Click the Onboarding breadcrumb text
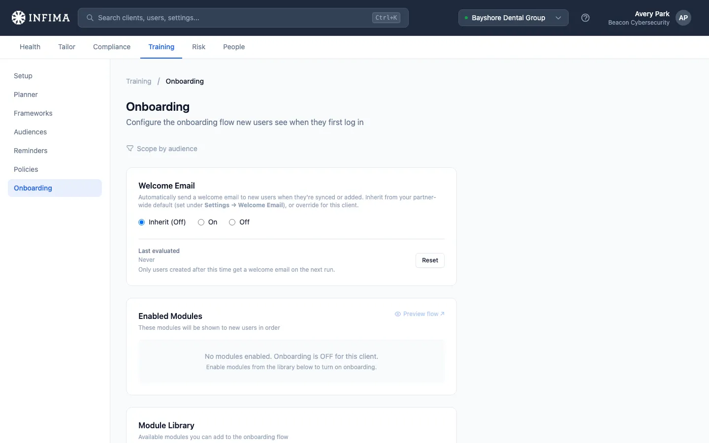 click(185, 81)
